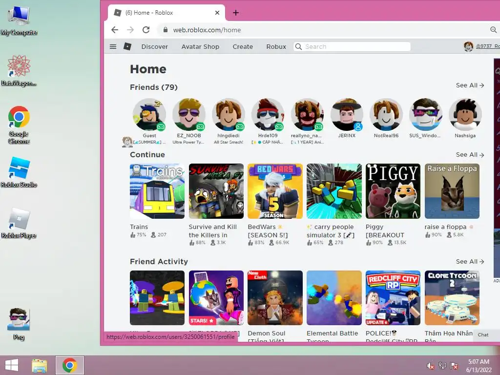The image size is (500, 375).
Task: Focus the Roblox Search field
Action: coord(352,46)
